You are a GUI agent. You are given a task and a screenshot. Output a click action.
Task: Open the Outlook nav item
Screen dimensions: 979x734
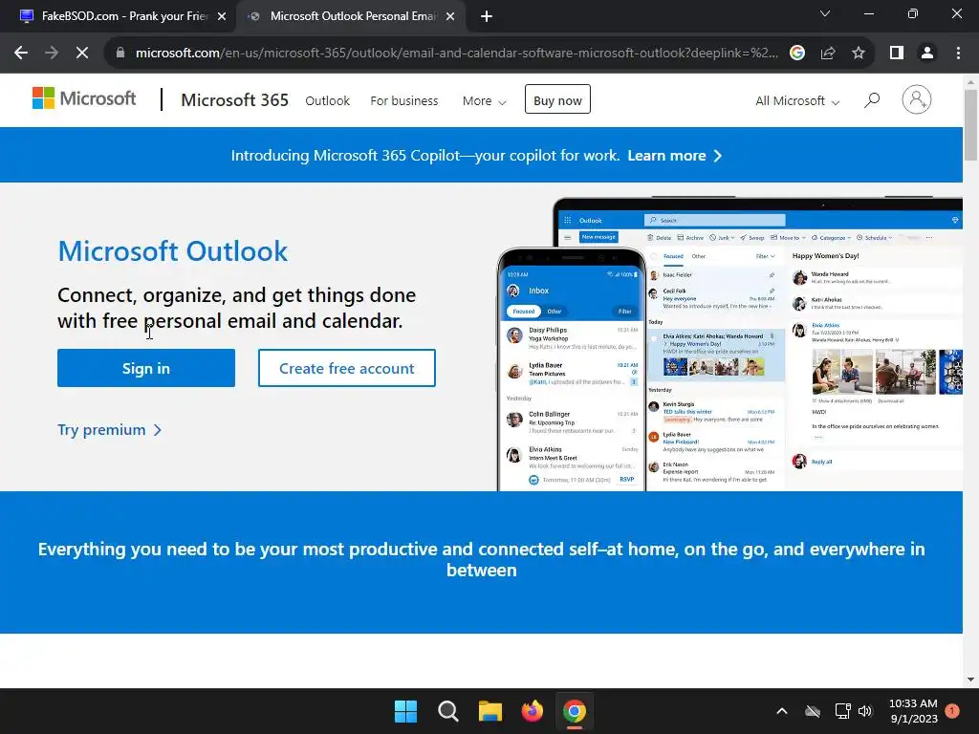click(327, 100)
